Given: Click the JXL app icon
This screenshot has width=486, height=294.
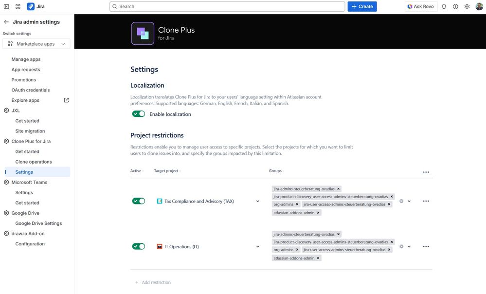Looking at the screenshot, I should 6,110.
